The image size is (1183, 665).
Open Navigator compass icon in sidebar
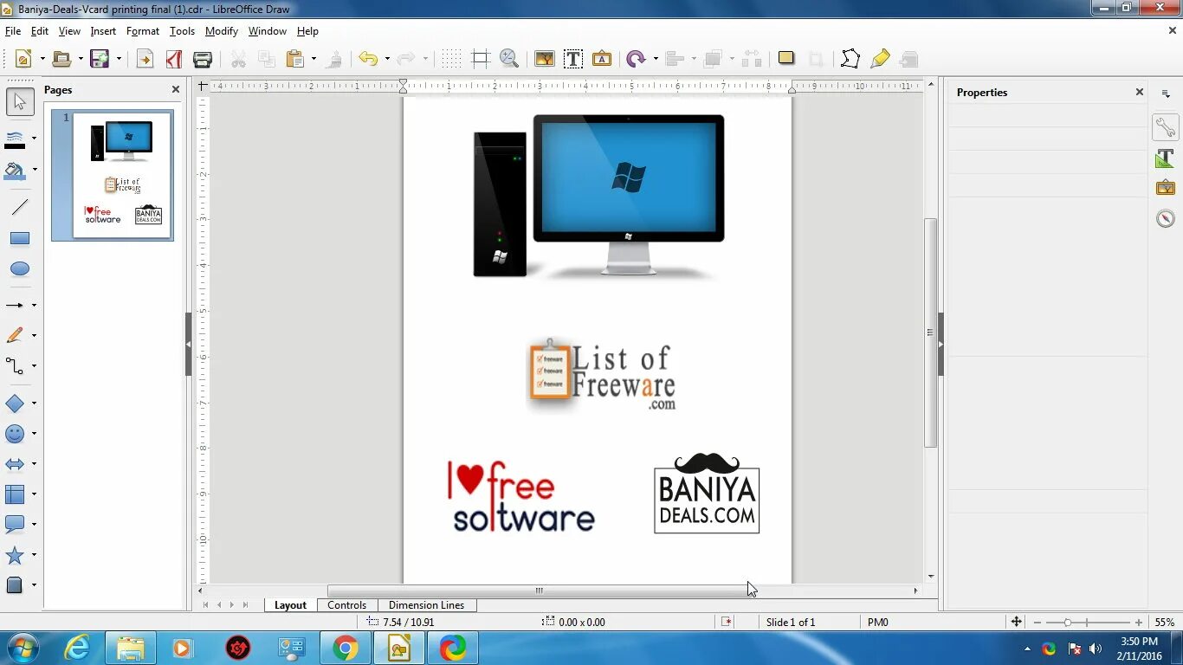pos(1166,218)
